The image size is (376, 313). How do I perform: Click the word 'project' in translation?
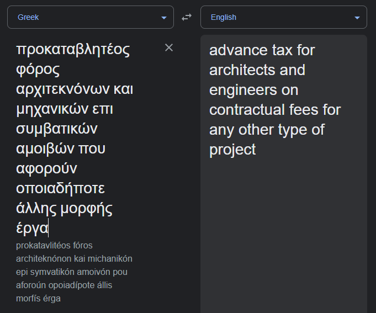232,150
